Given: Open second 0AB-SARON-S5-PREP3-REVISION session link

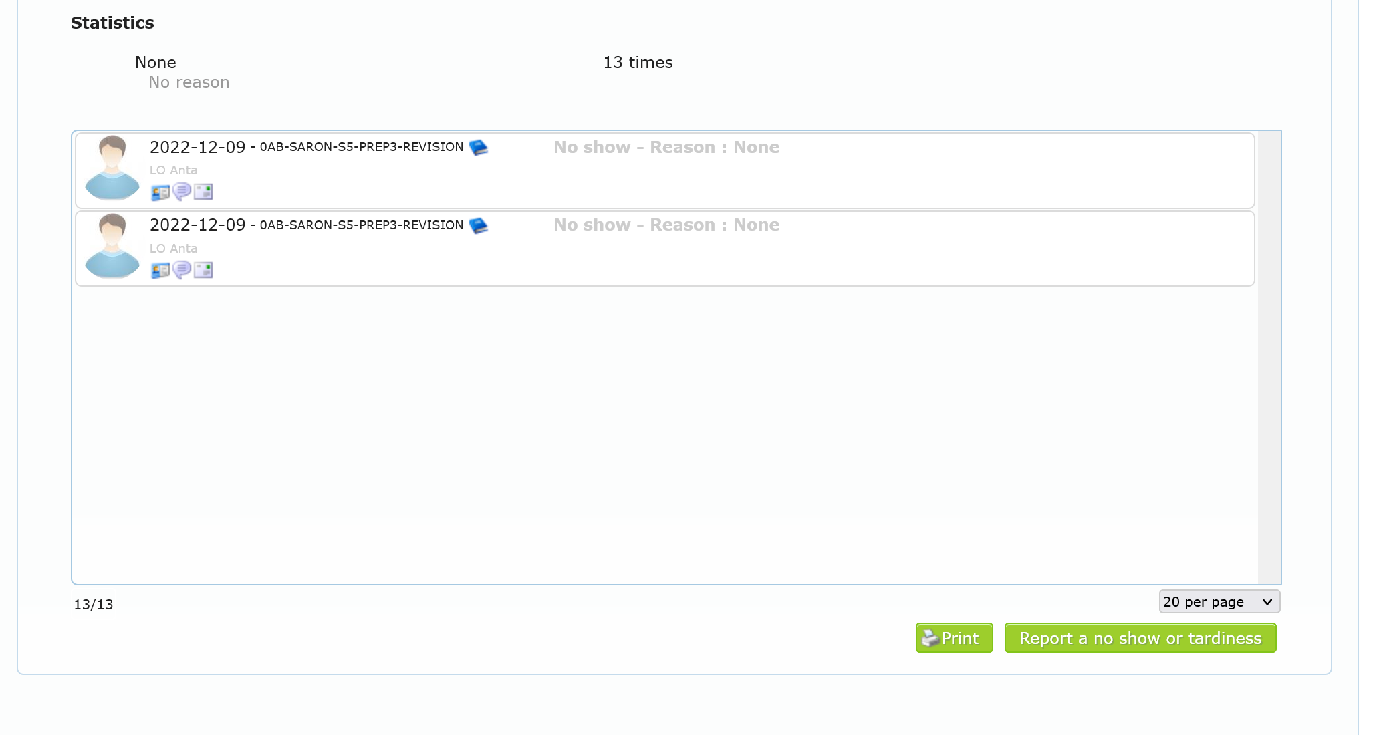Looking at the screenshot, I should coord(361,225).
